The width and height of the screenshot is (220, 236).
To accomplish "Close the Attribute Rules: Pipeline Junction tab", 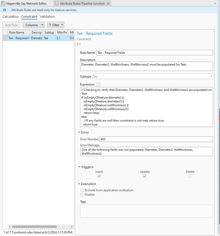I will [108, 3].
